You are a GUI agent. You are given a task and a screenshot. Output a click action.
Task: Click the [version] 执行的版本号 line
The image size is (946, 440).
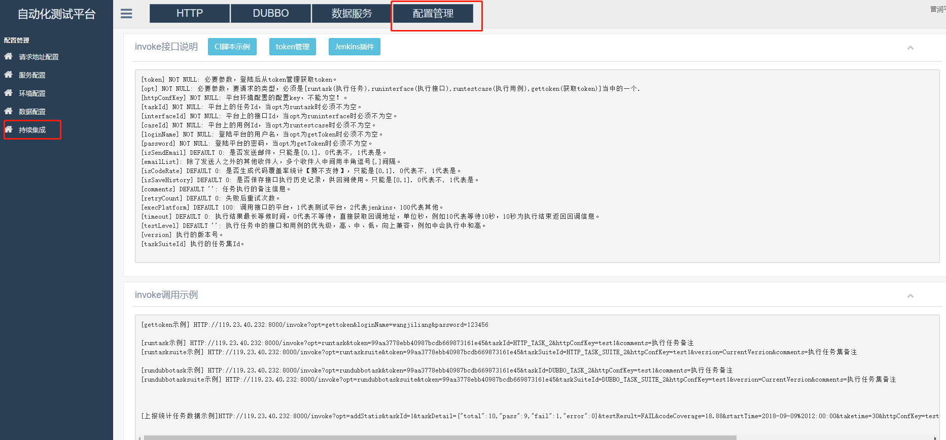pos(182,235)
